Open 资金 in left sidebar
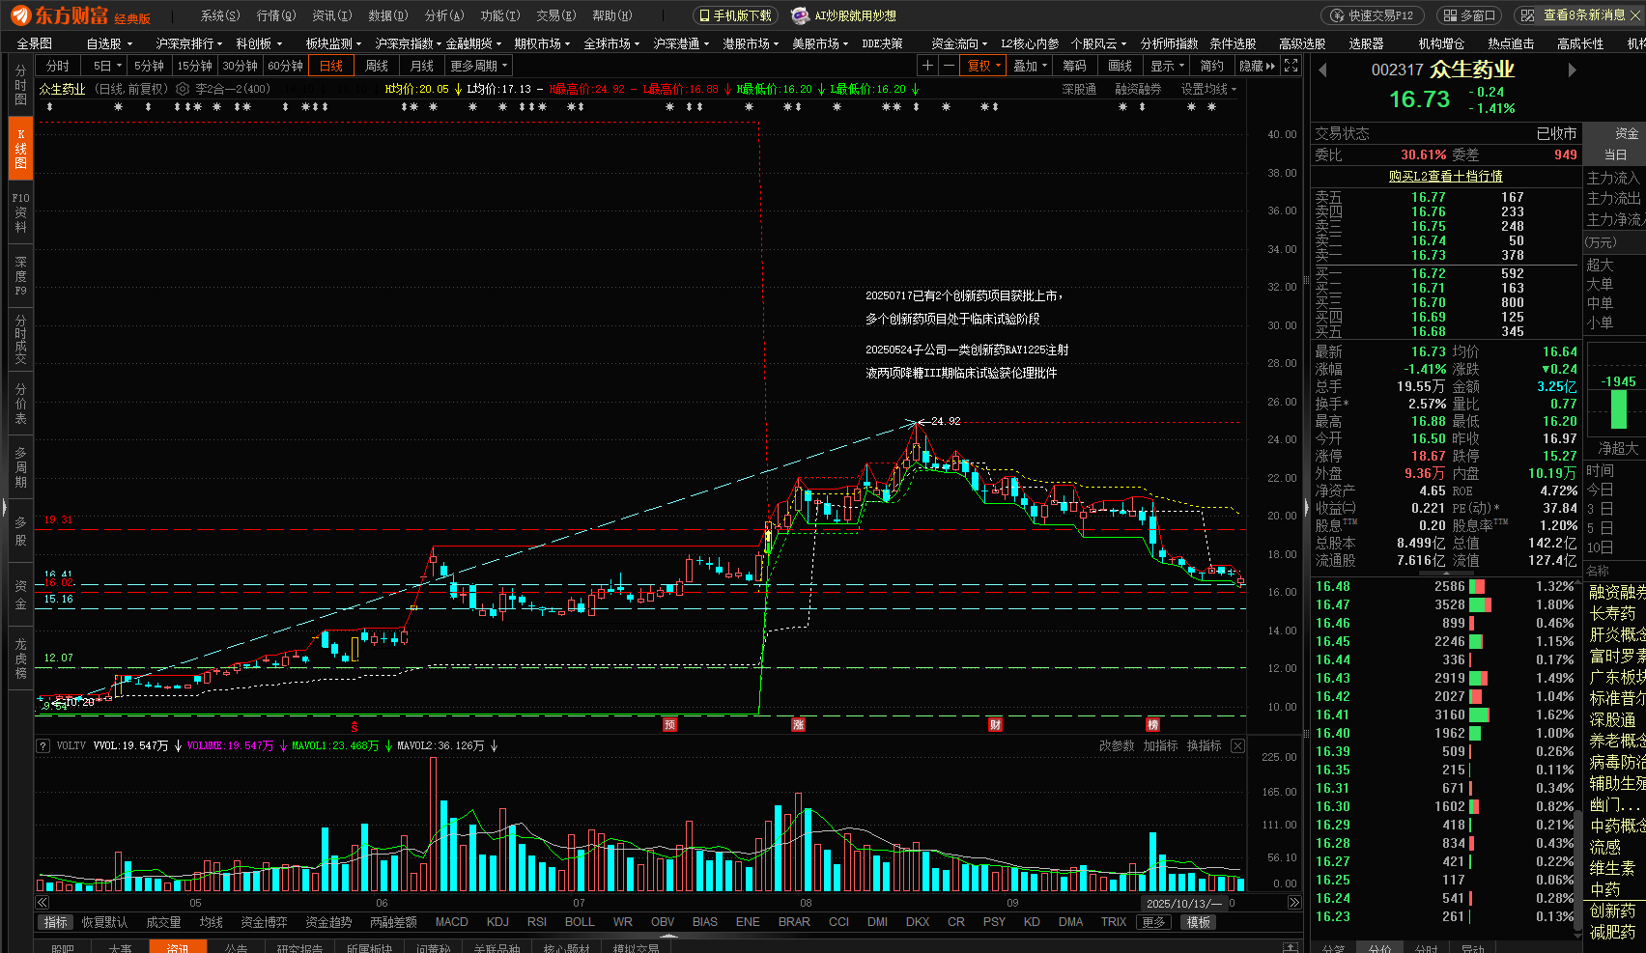The width and height of the screenshot is (1646, 953). tap(20, 595)
